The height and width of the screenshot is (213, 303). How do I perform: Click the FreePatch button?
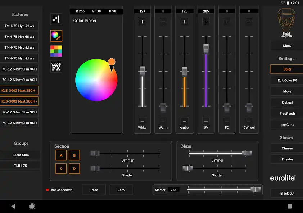tap(286, 113)
